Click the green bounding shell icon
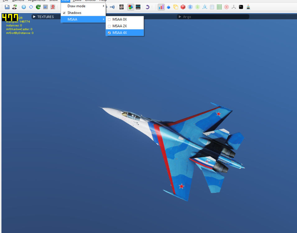The image size is (297, 233). [197, 7]
